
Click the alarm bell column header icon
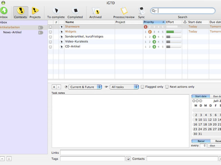tap(185, 22)
